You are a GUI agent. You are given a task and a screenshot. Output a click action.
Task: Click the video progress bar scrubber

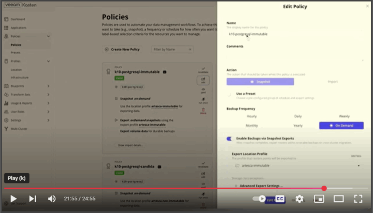click(324, 188)
